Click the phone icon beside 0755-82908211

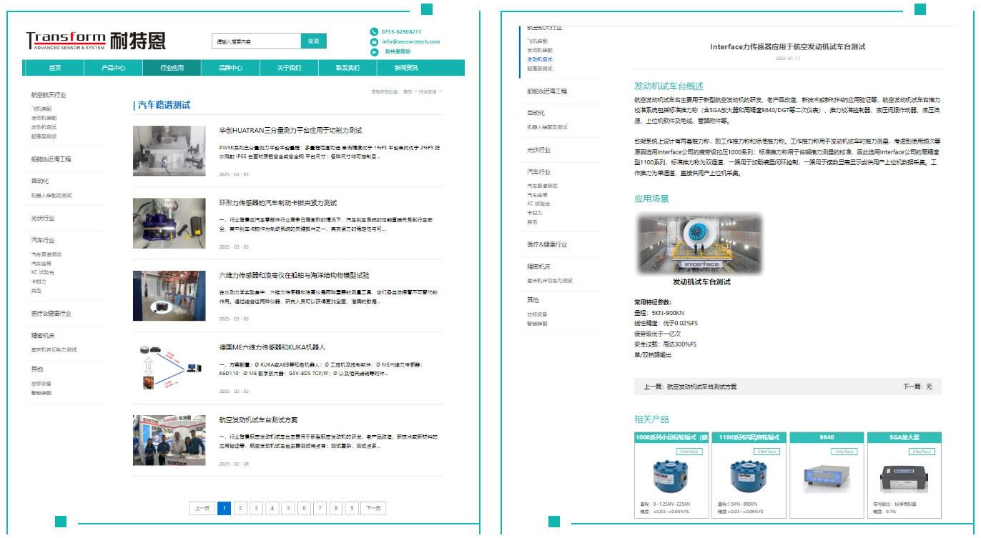(x=374, y=31)
